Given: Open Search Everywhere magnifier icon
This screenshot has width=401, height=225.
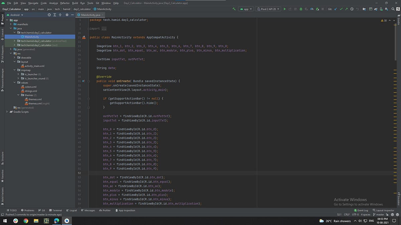Looking at the screenshot, I should coord(393,9).
